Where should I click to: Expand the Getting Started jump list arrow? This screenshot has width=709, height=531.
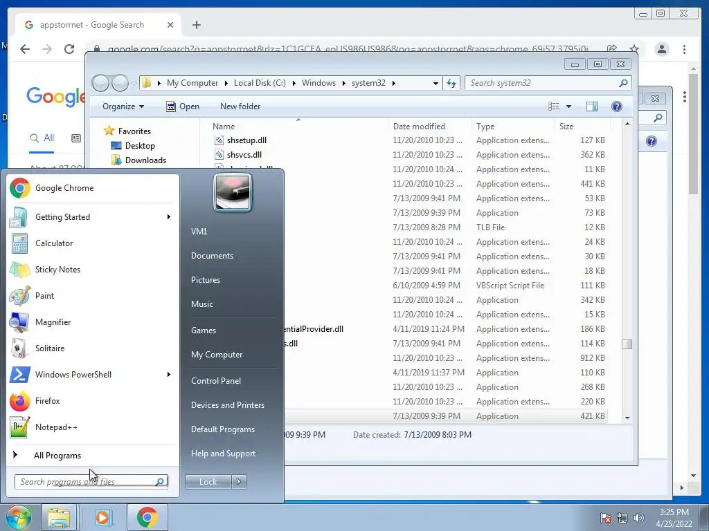[x=169, y=217]
